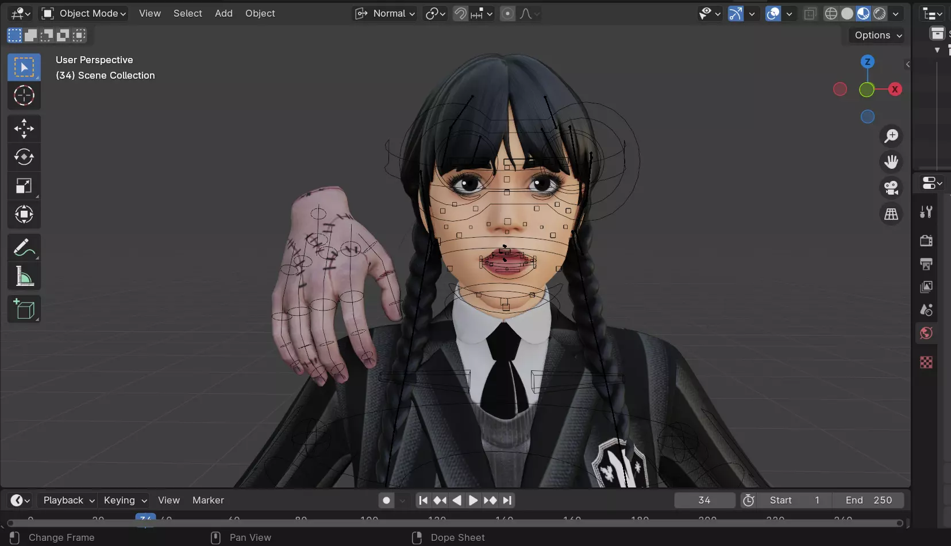This screenshot has width=951, height=546.
Task: Choose the Move tool
Action: (24, 129)
